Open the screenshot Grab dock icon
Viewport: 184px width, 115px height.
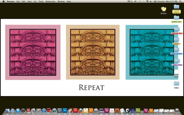point(39,111)
